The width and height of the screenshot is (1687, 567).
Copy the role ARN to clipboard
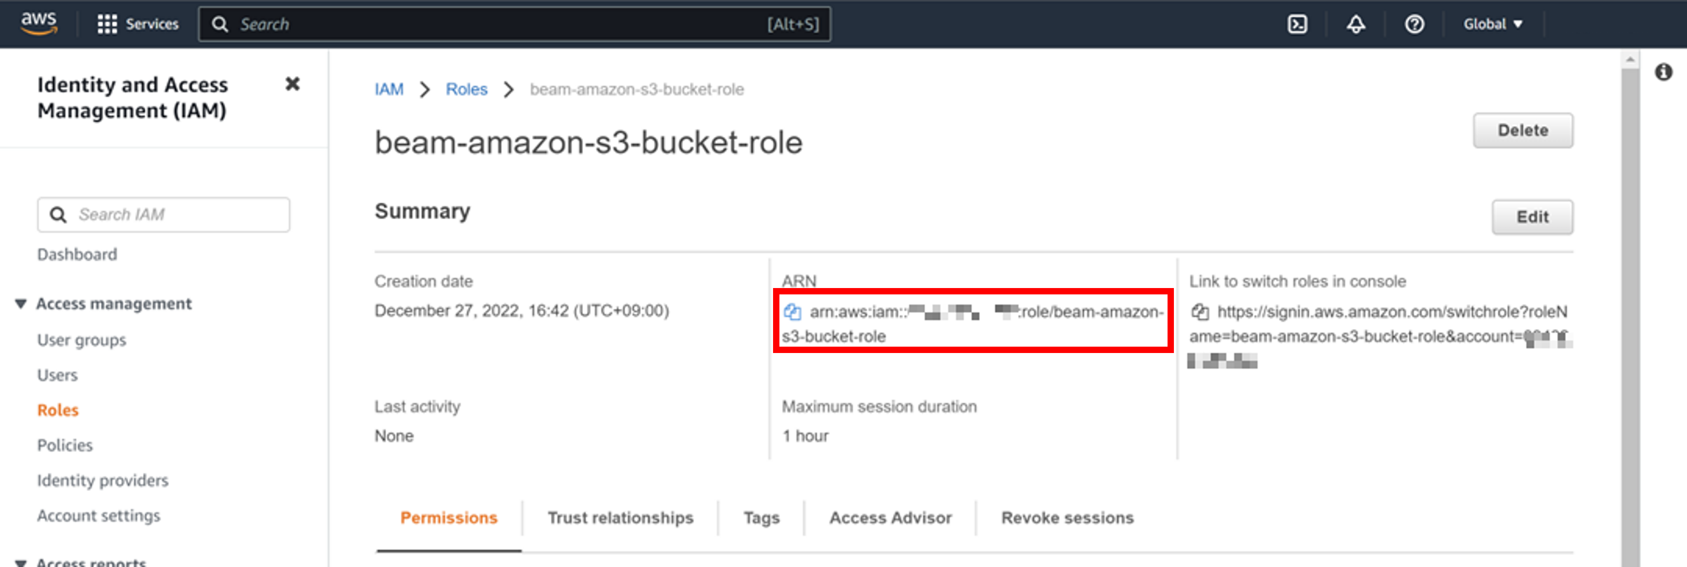click(792, 312)
